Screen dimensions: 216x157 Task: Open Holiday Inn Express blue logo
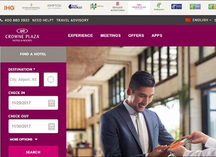coord(176,6)
